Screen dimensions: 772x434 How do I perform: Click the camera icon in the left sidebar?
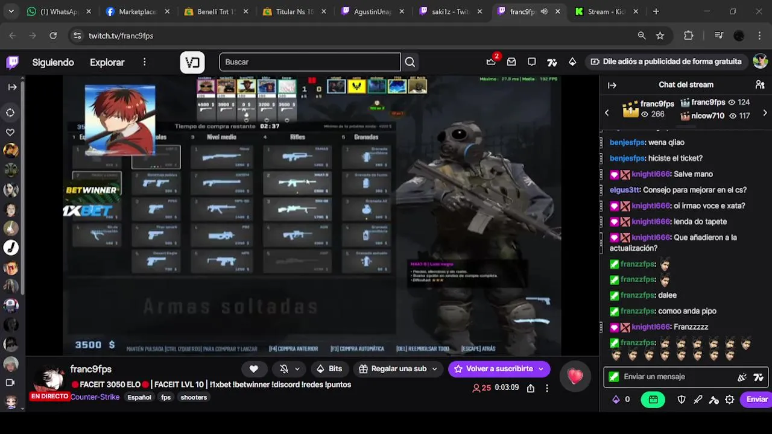tap(10, 383)
